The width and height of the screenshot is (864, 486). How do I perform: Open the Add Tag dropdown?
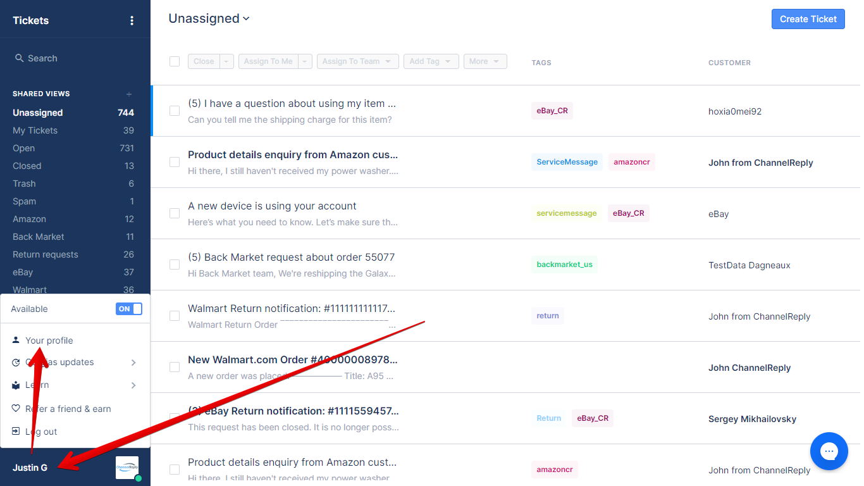point(431,61)
